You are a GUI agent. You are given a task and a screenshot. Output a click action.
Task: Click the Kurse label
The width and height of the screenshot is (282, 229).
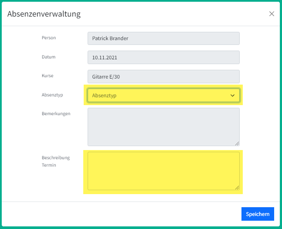tap(48, 75)
